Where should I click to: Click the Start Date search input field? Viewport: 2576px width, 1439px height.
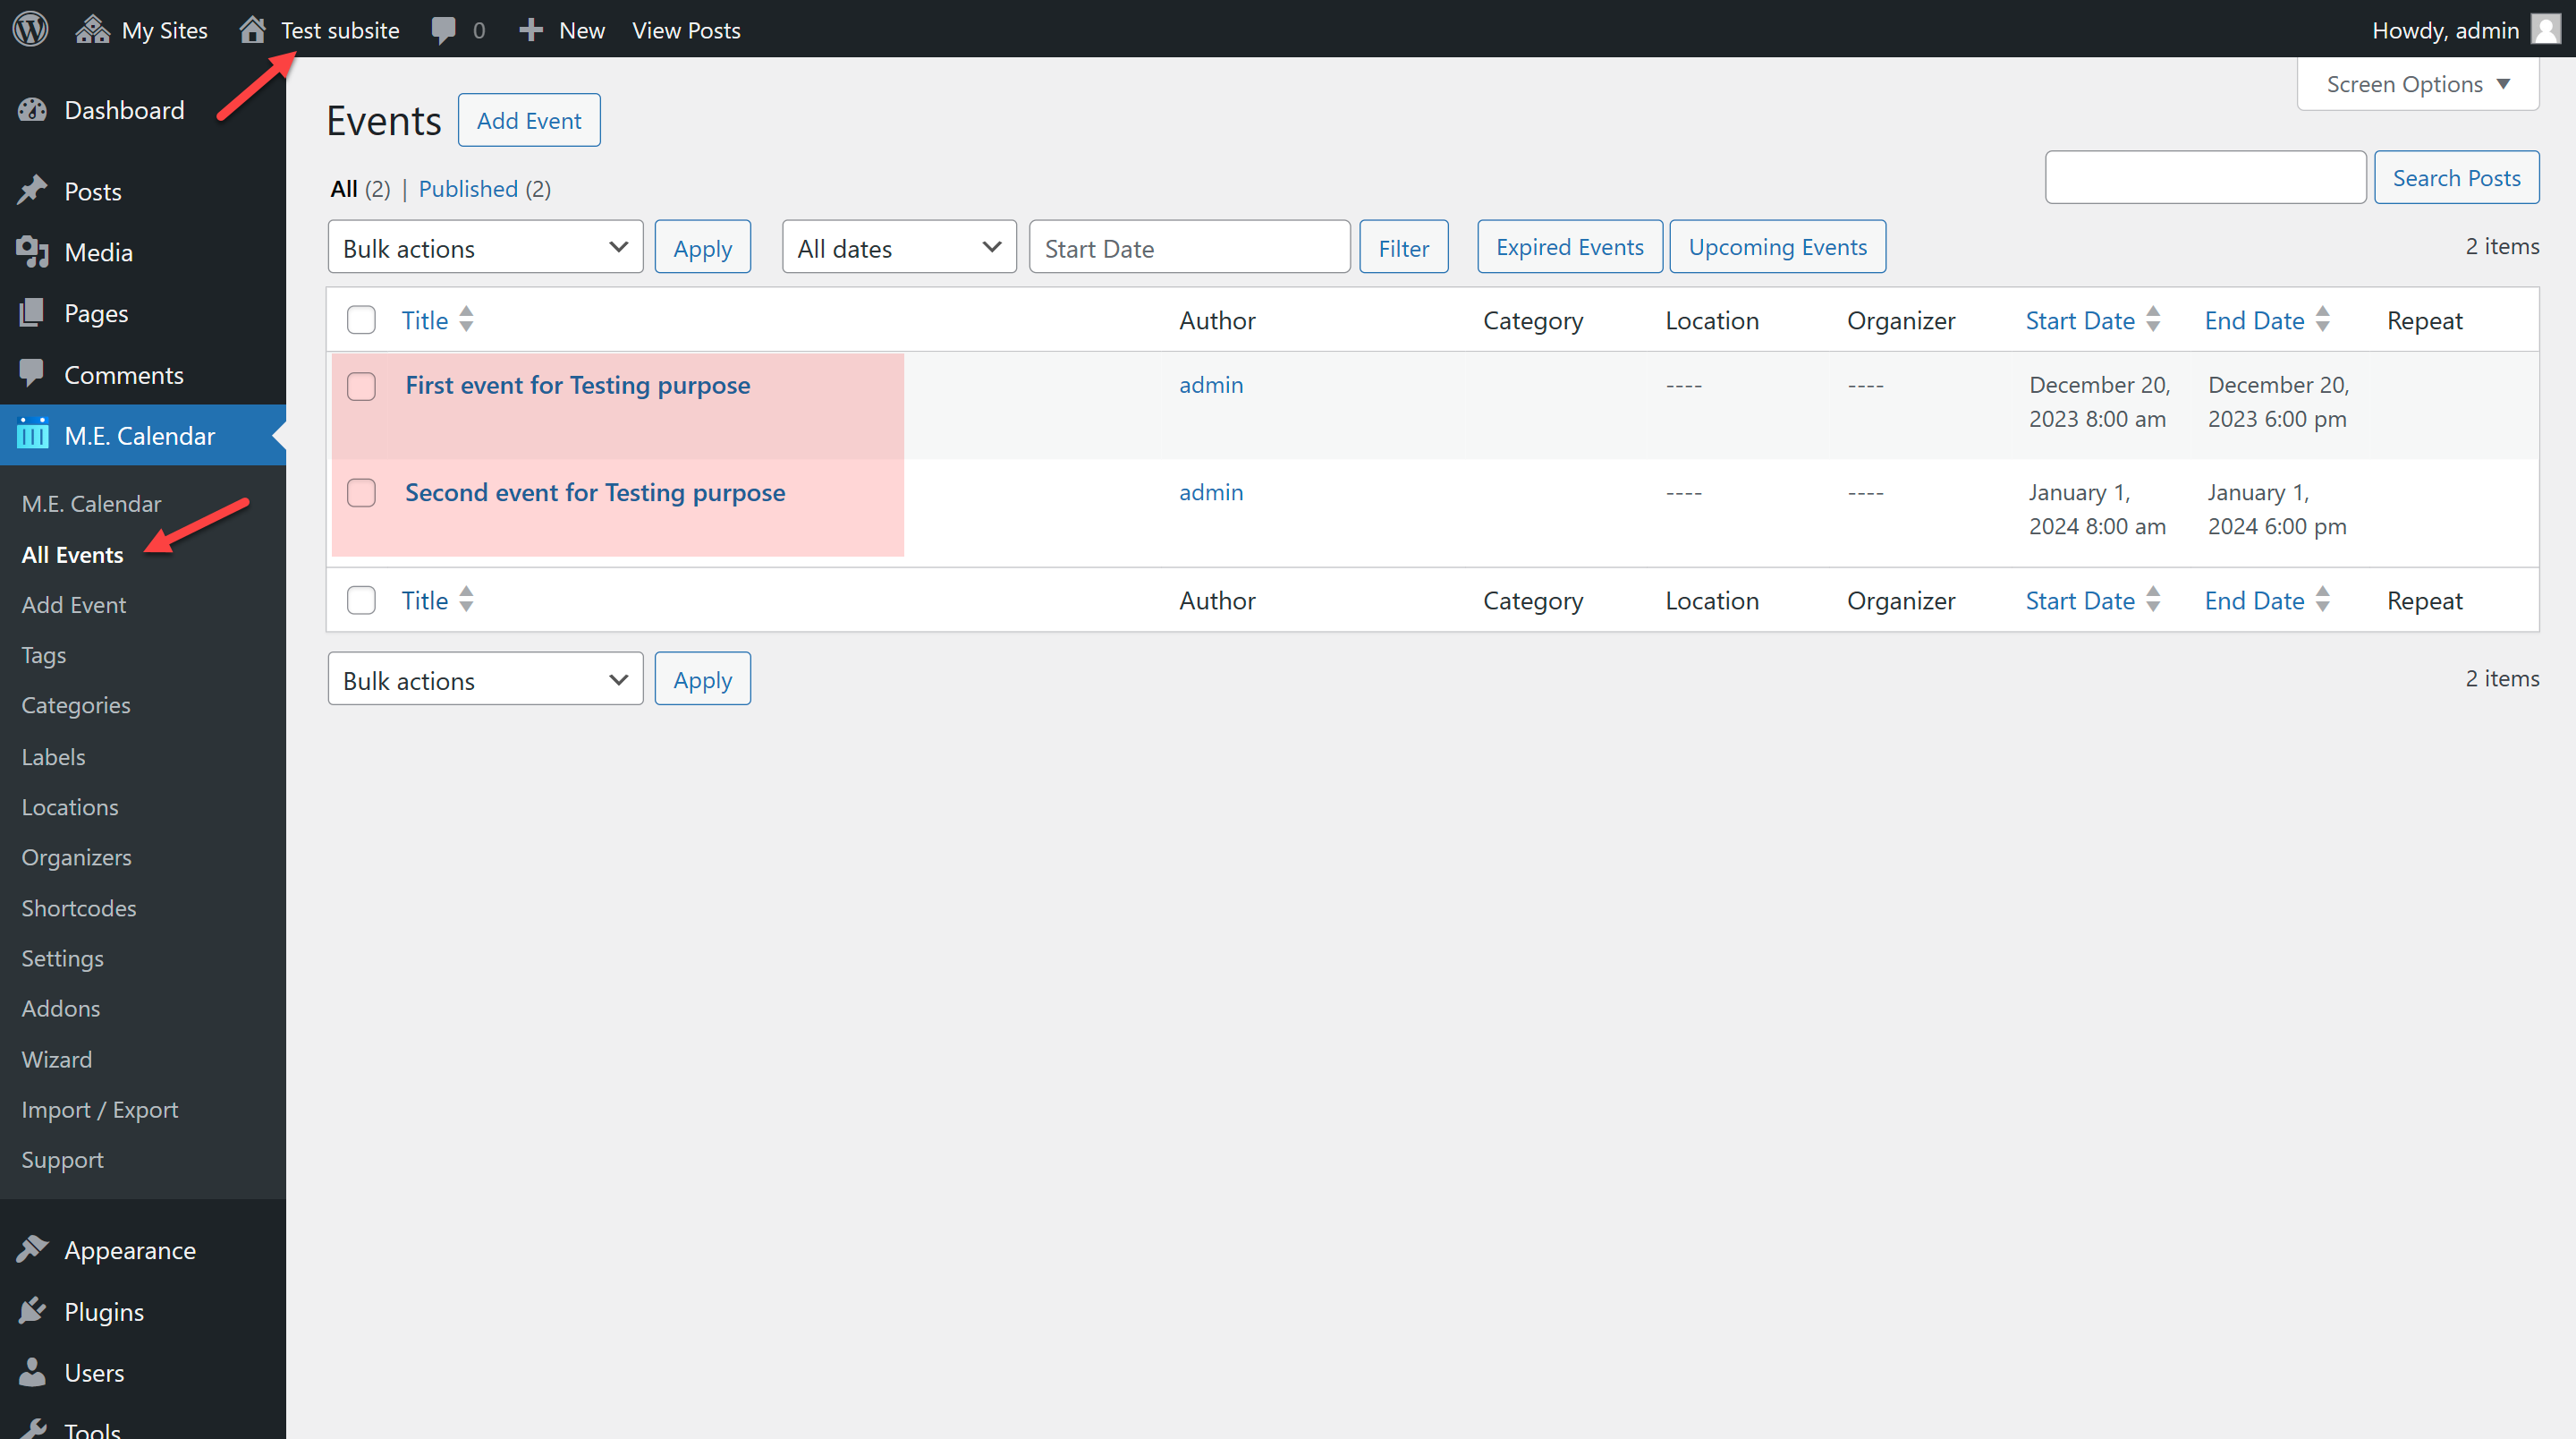[x=1189, y=246]
